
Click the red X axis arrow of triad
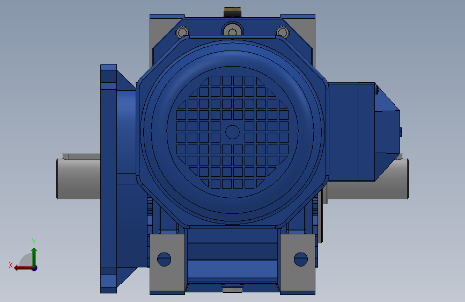click(24, 268)
